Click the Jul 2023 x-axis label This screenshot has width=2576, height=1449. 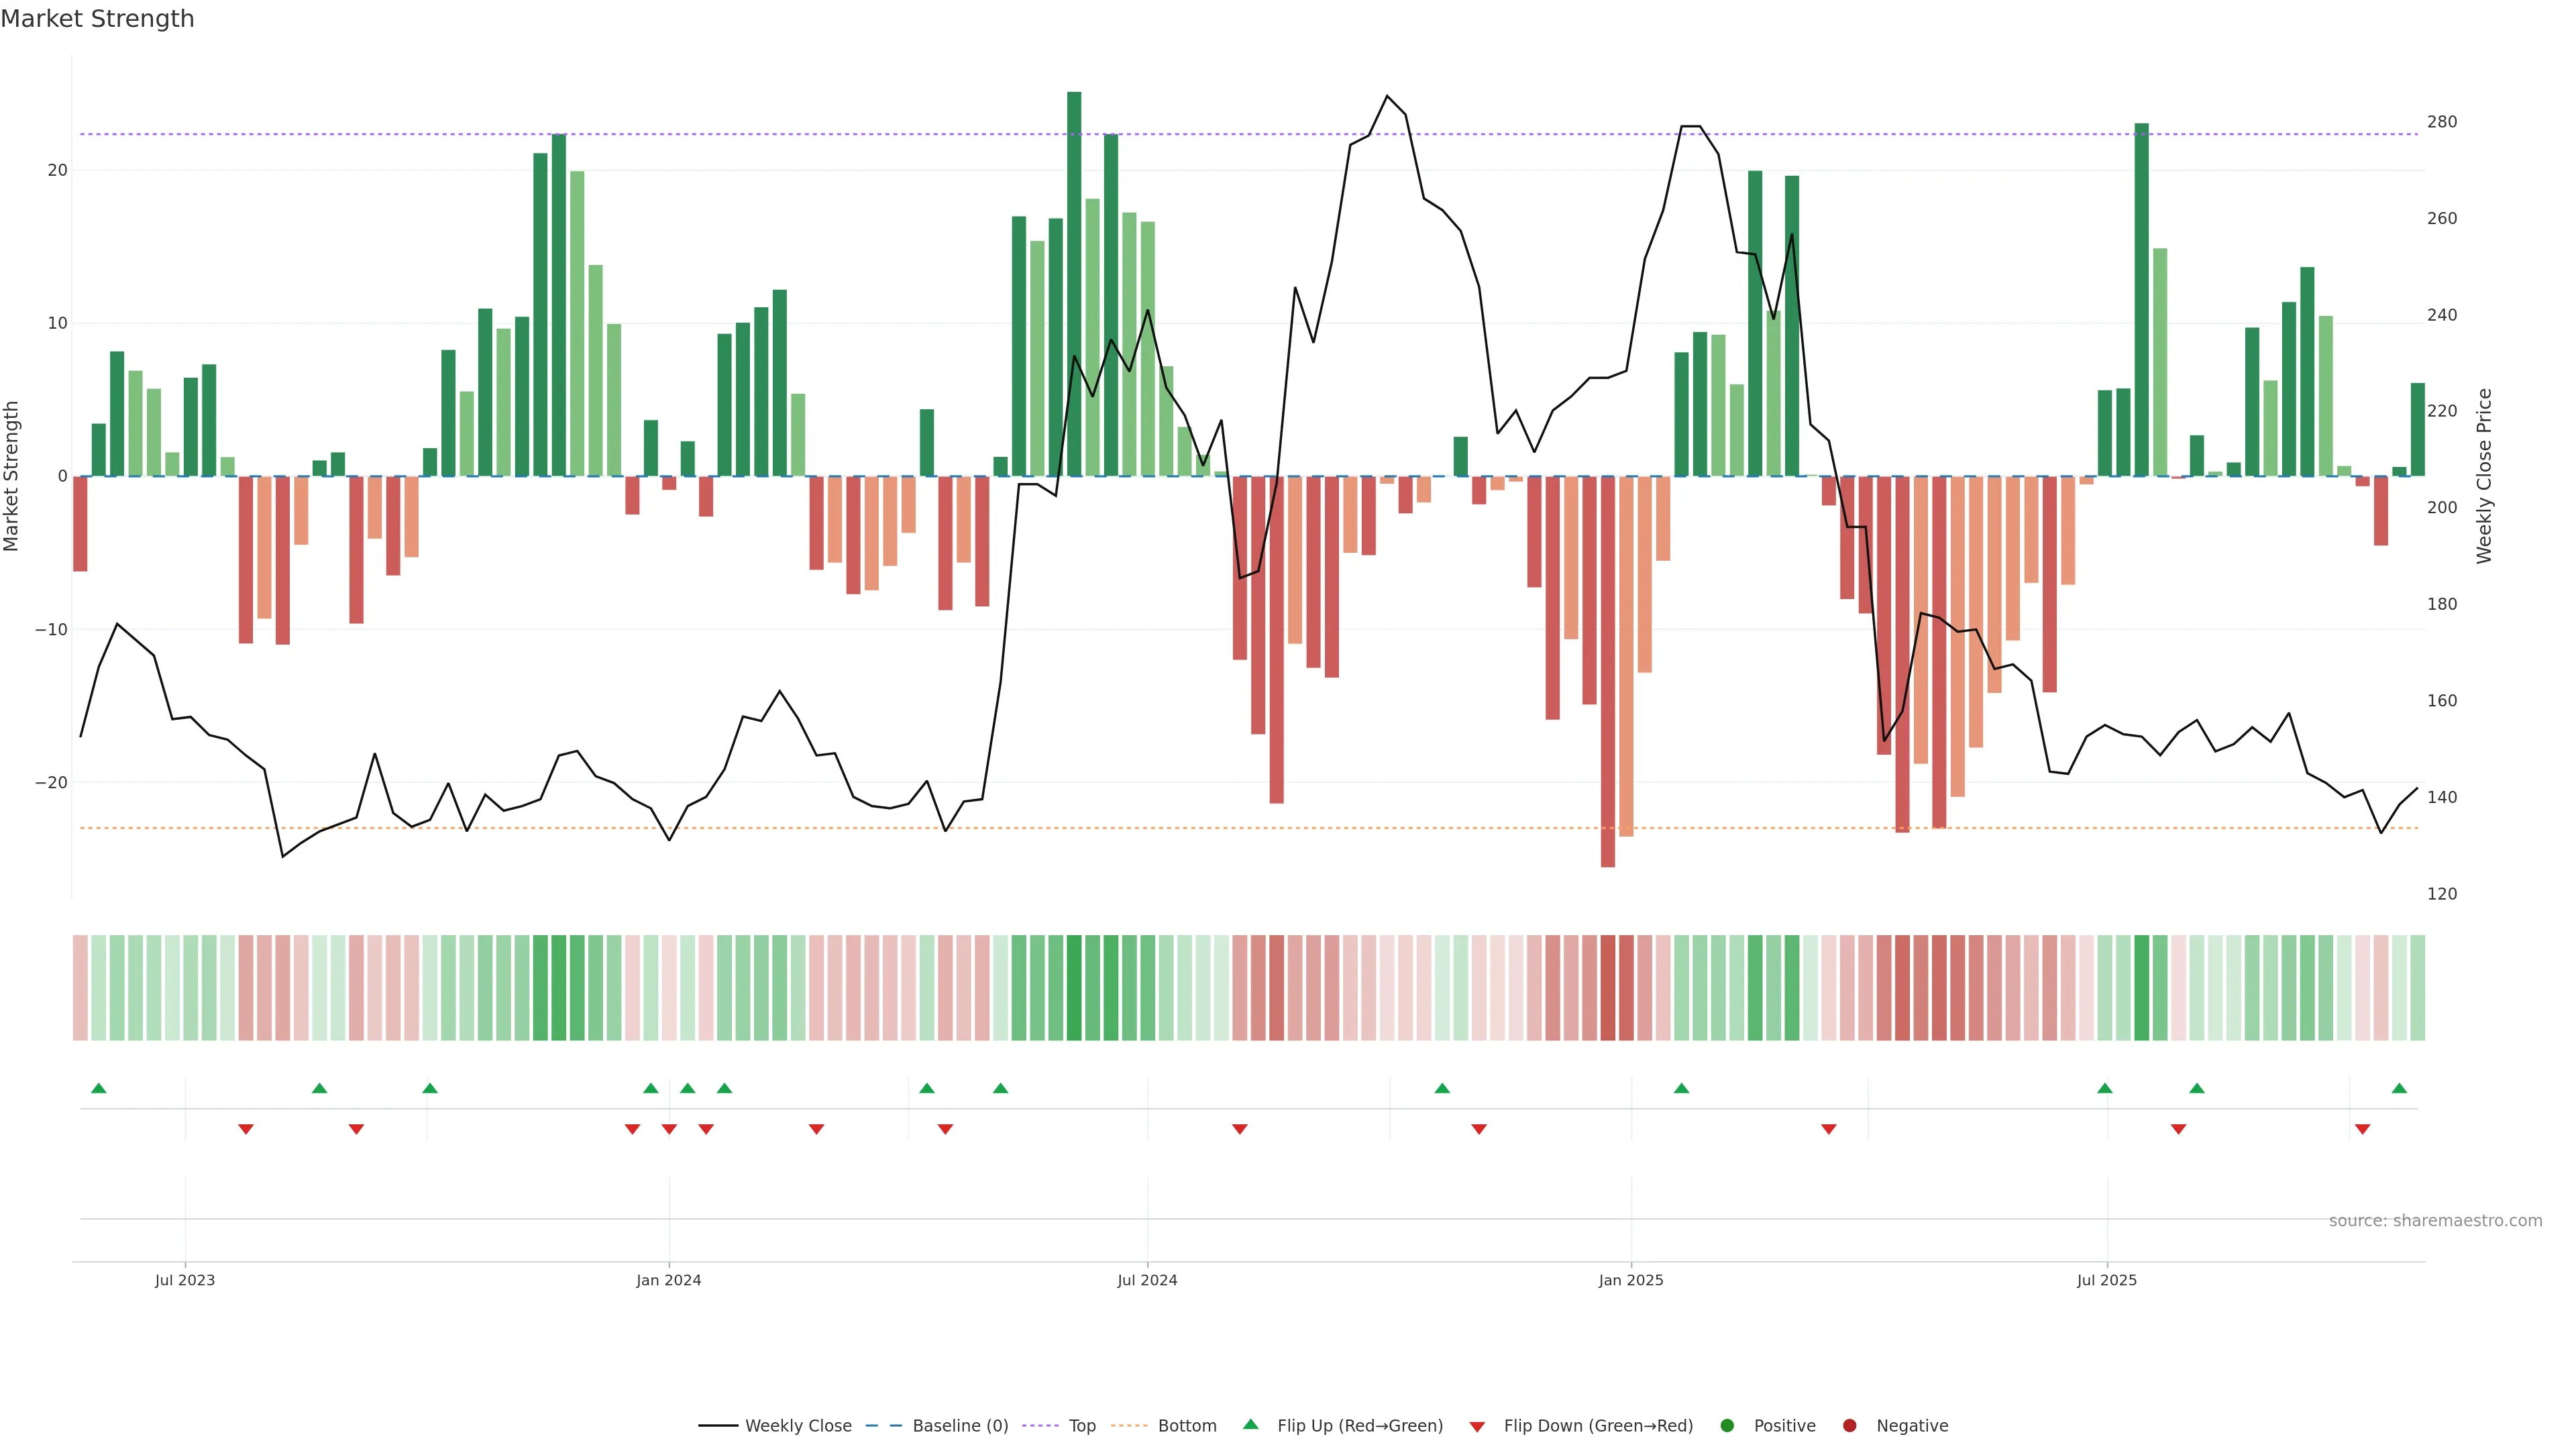click(x=185, y=1280)
